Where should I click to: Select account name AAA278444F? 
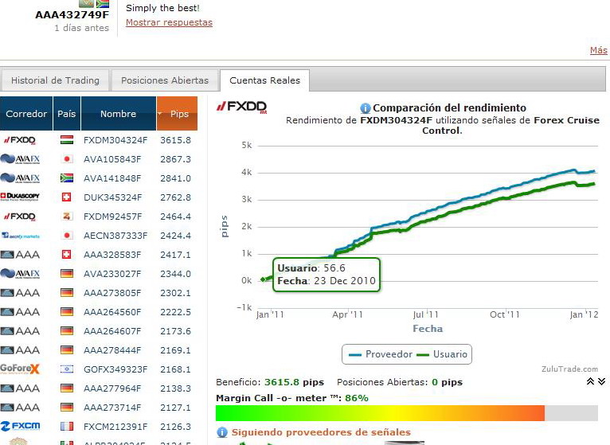(112, 350)
